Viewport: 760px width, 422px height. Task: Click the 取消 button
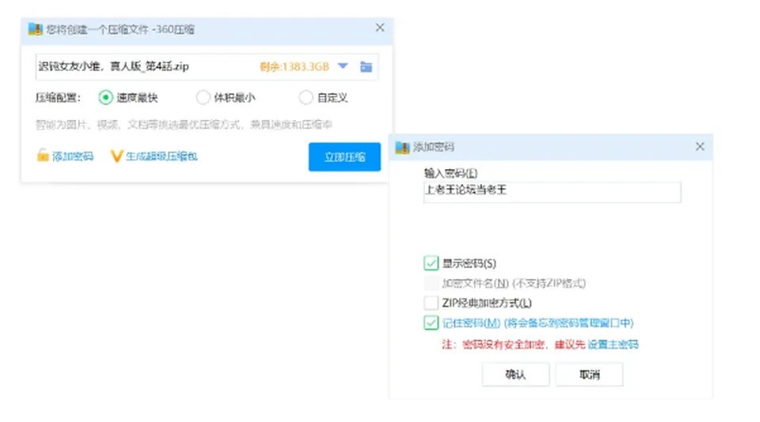(x=589, y=375)
